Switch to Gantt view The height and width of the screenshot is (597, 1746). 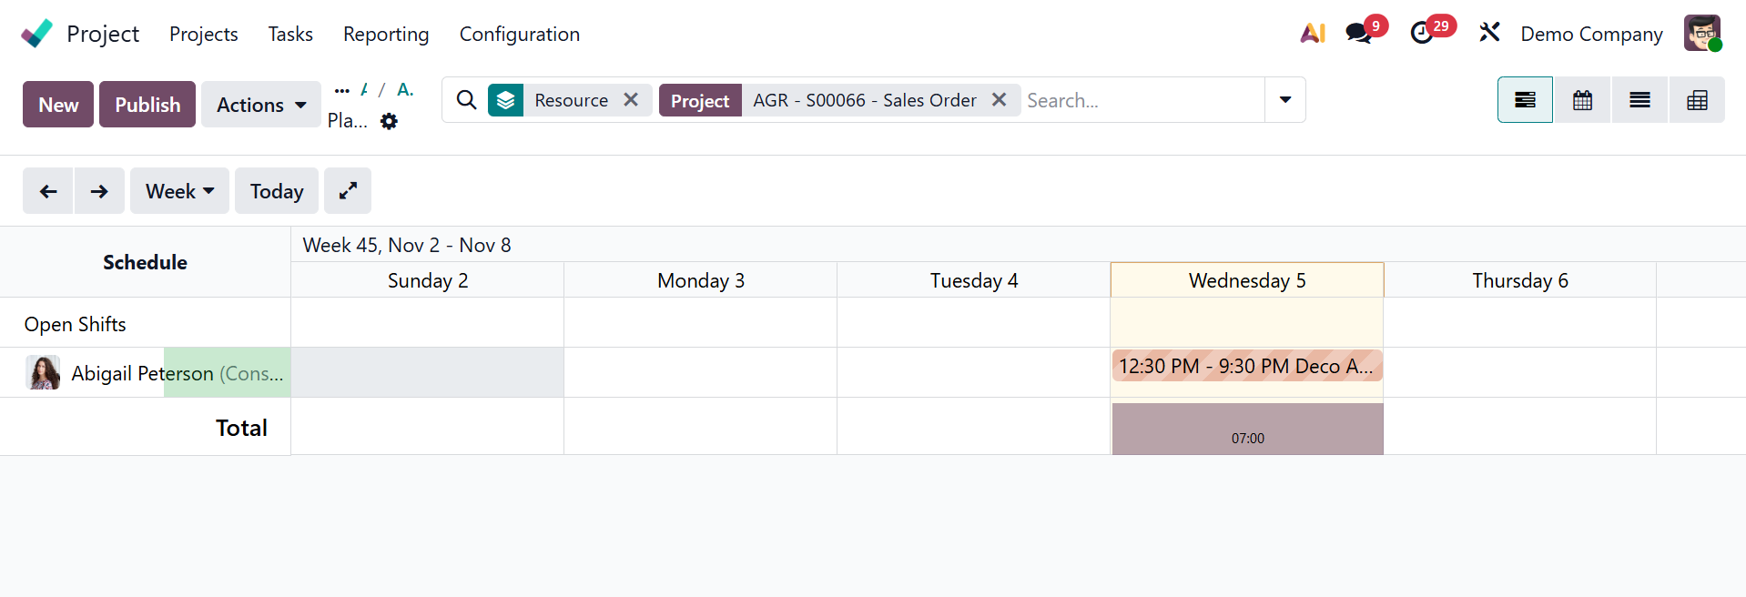(1525, 100)
